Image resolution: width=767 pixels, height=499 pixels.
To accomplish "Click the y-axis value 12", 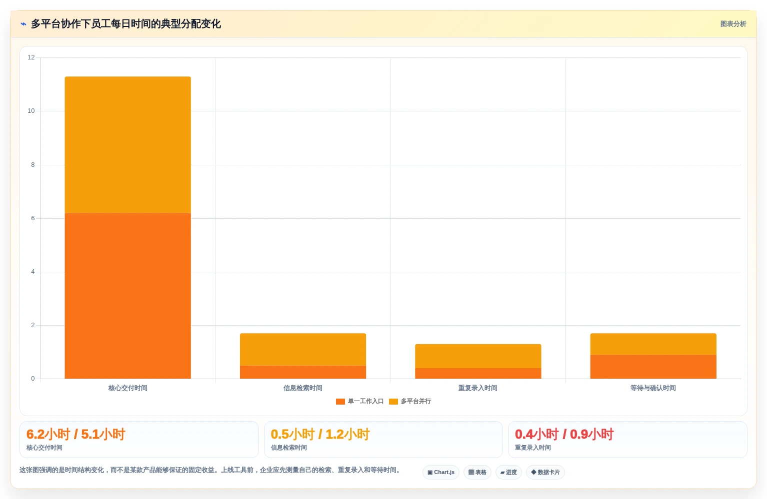I will 31,57.
